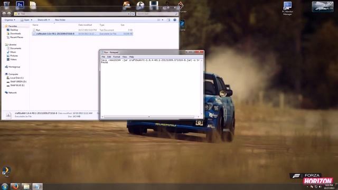This screenshot has width=338, height=190.
Task: Launch Firefox from the taskbar
Action: pyautogui.click(x=15, y=186)
